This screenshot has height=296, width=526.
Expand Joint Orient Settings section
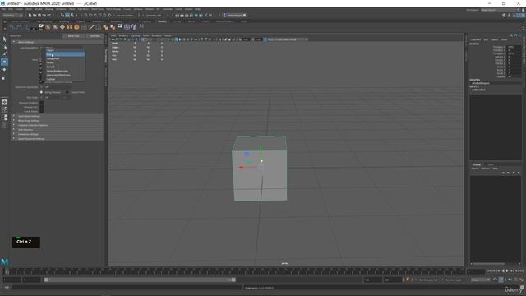[57, 116]
